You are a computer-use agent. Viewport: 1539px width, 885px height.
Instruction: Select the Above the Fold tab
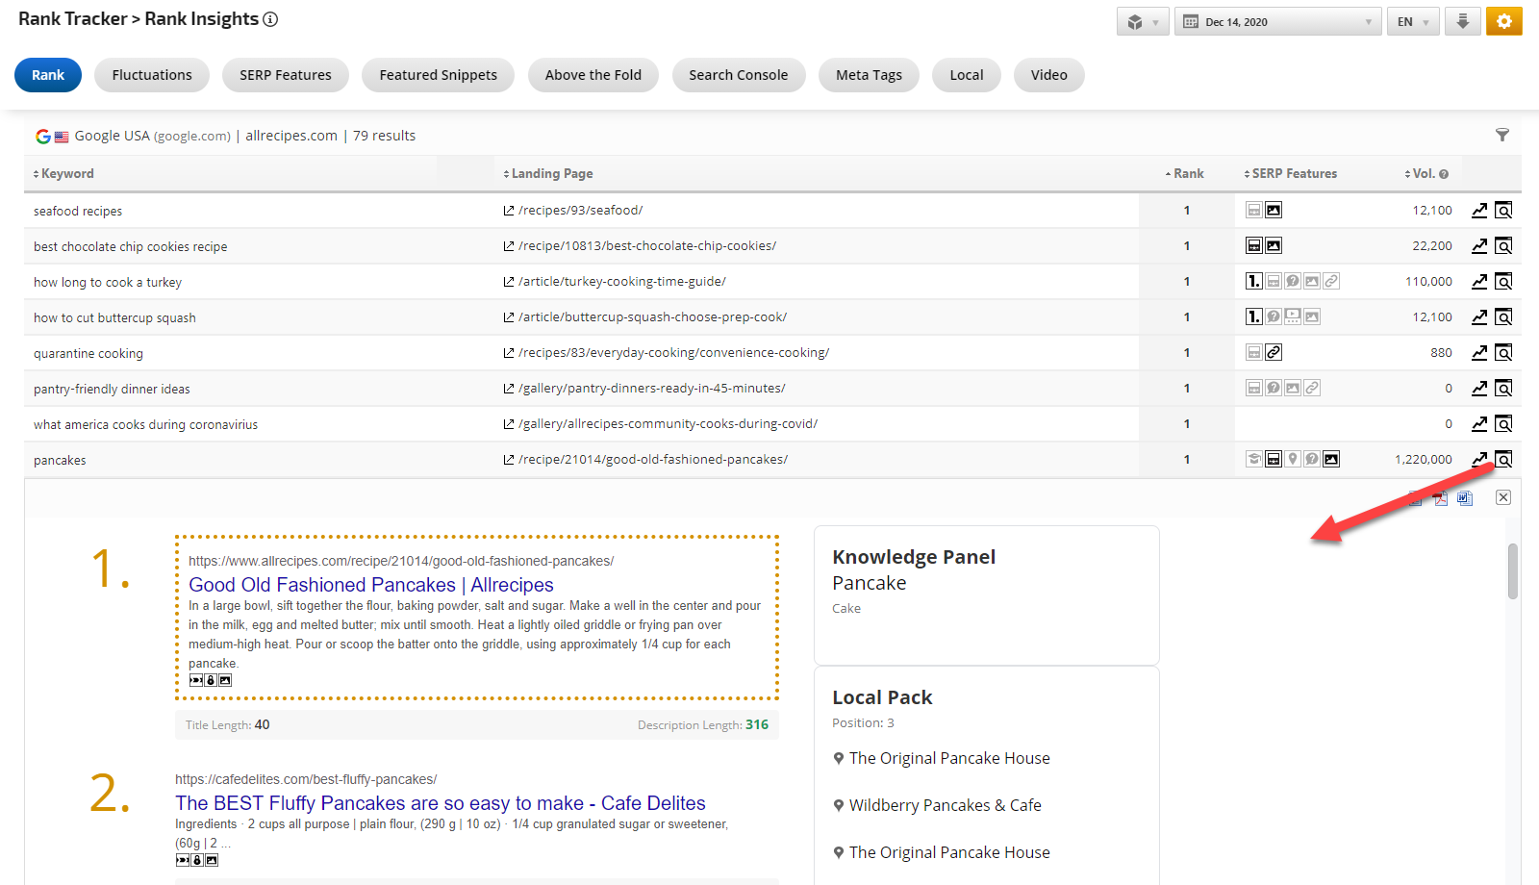click(593, 75)
